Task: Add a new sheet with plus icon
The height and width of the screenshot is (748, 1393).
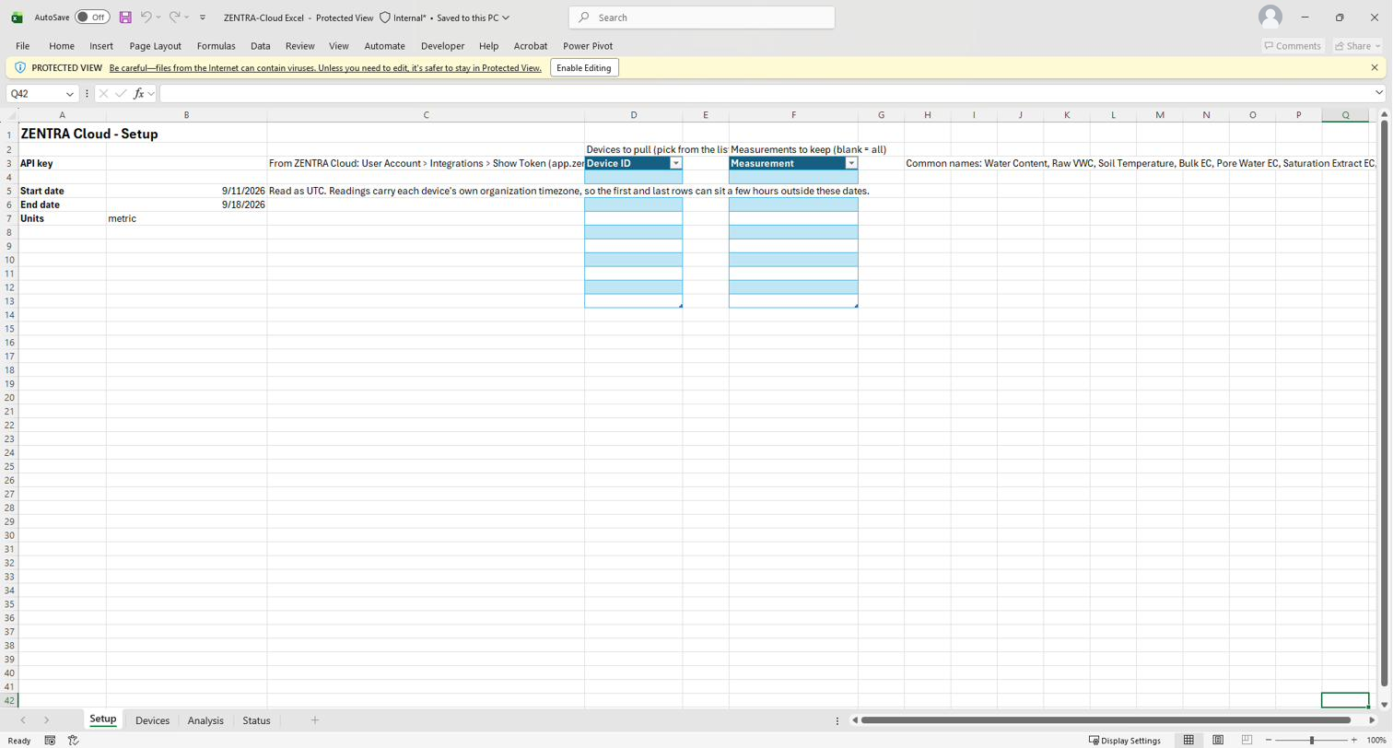Action: [x=314, y=720]
